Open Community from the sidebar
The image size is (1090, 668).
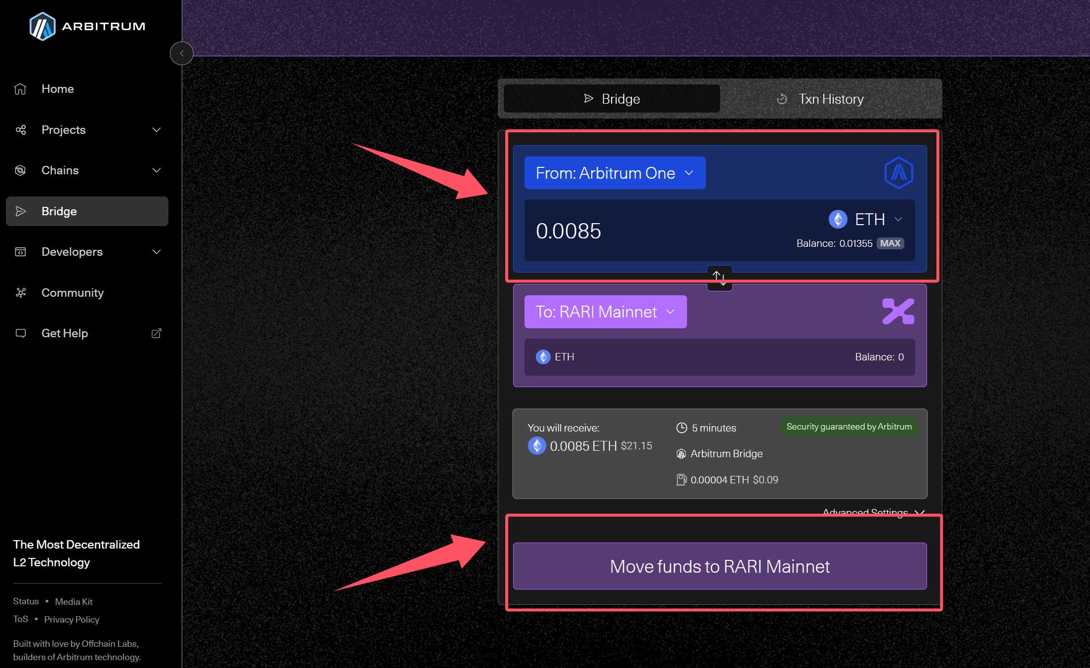tap(72, 293)
